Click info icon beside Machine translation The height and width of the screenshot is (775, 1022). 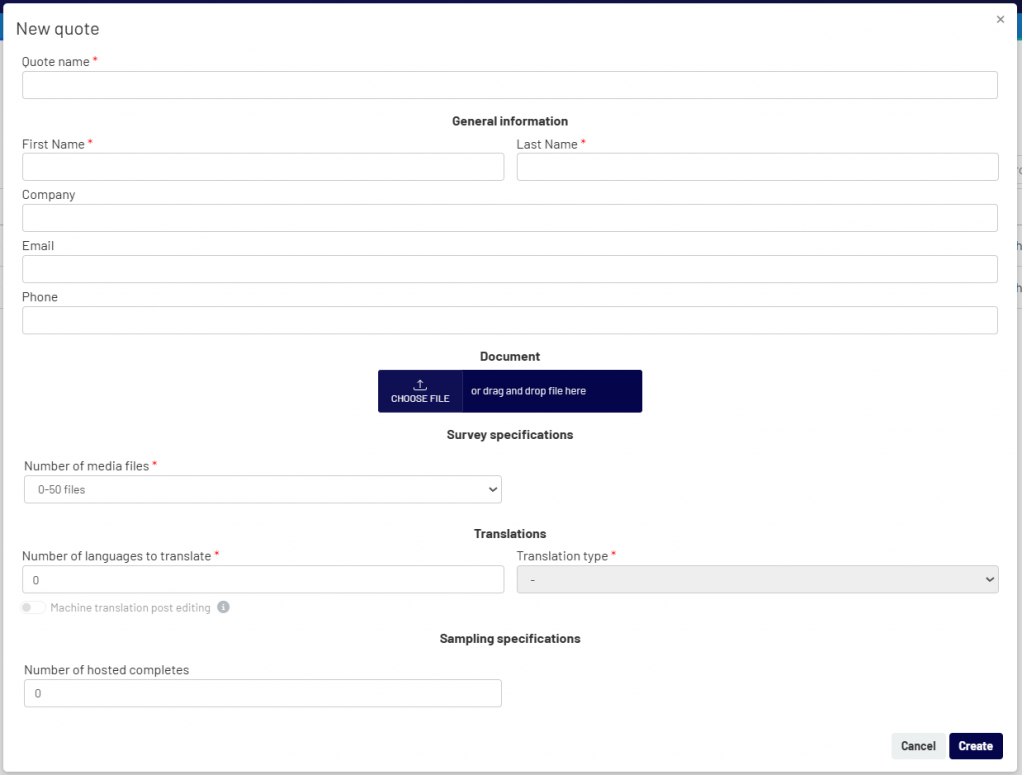pos(223,607)
